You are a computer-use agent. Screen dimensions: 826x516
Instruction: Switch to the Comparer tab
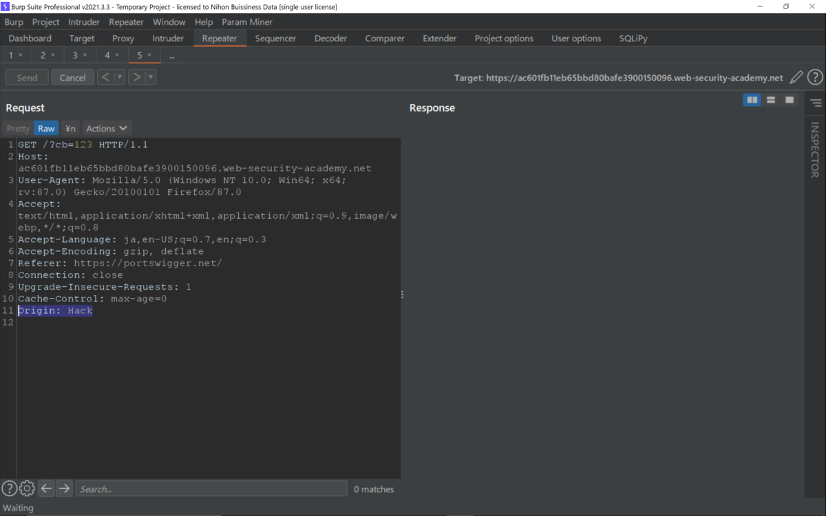point(385,39)
